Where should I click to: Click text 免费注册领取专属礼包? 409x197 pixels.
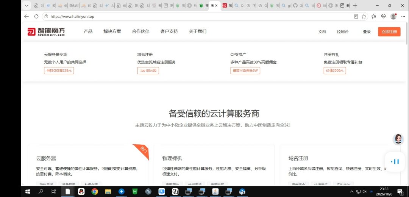(343, 62)
